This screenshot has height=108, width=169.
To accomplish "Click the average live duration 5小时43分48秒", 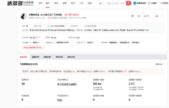I will pos(67,84).
